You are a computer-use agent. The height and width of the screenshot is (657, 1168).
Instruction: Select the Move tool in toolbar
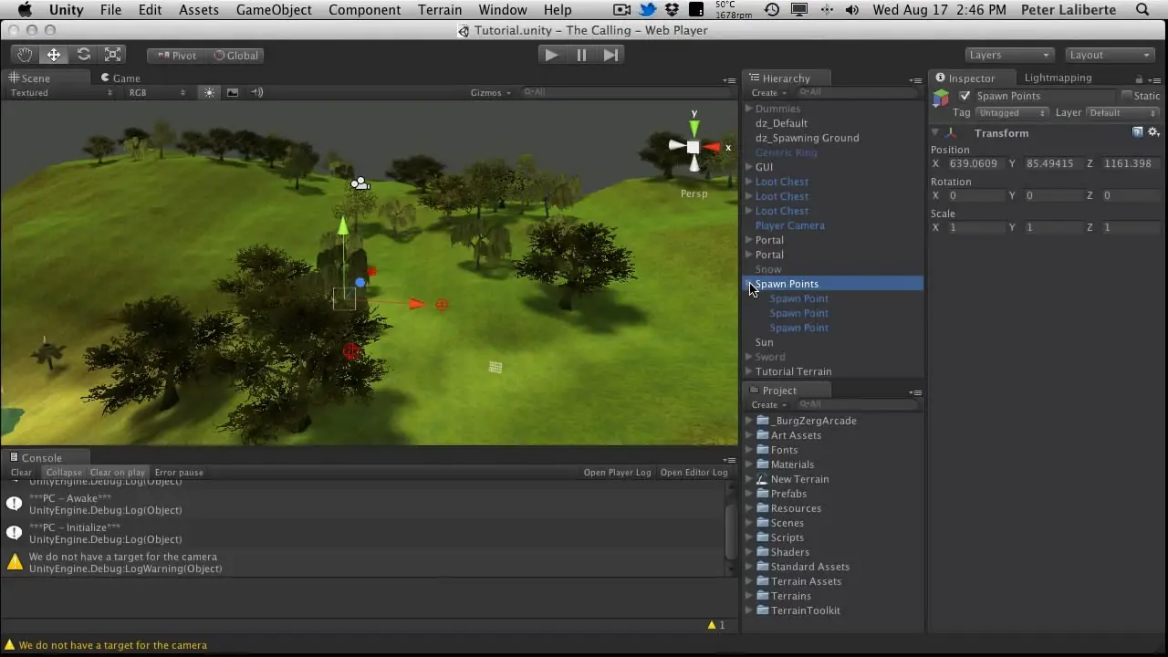(x=54, y=55)
